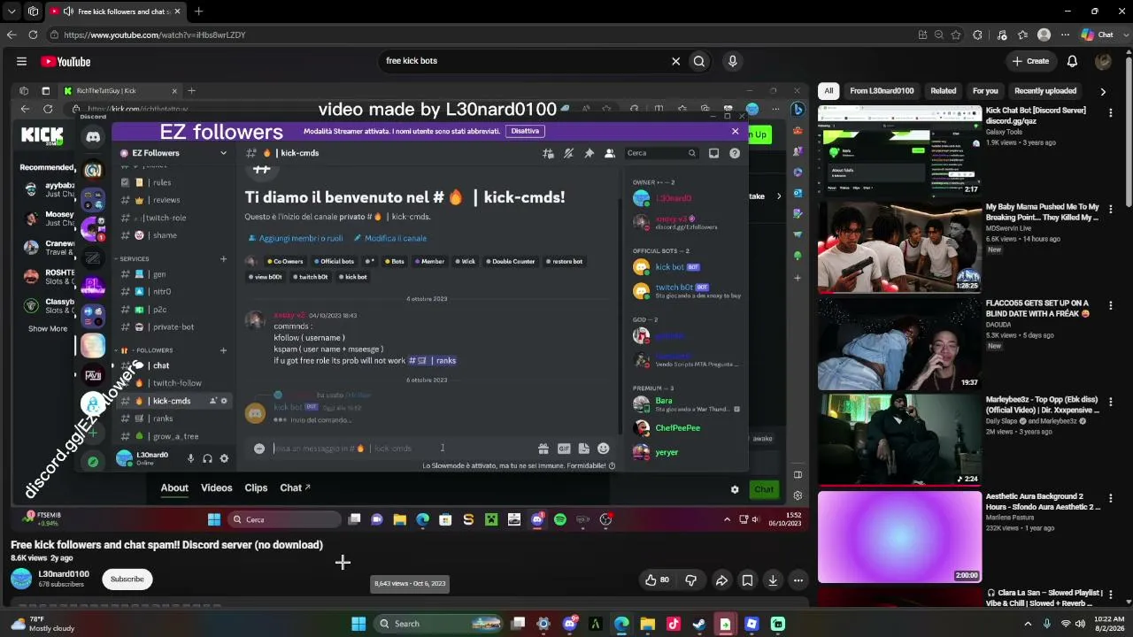Add this page to Edge favorites
This screenshot has height=637, width=1133.
coord(956,35)
